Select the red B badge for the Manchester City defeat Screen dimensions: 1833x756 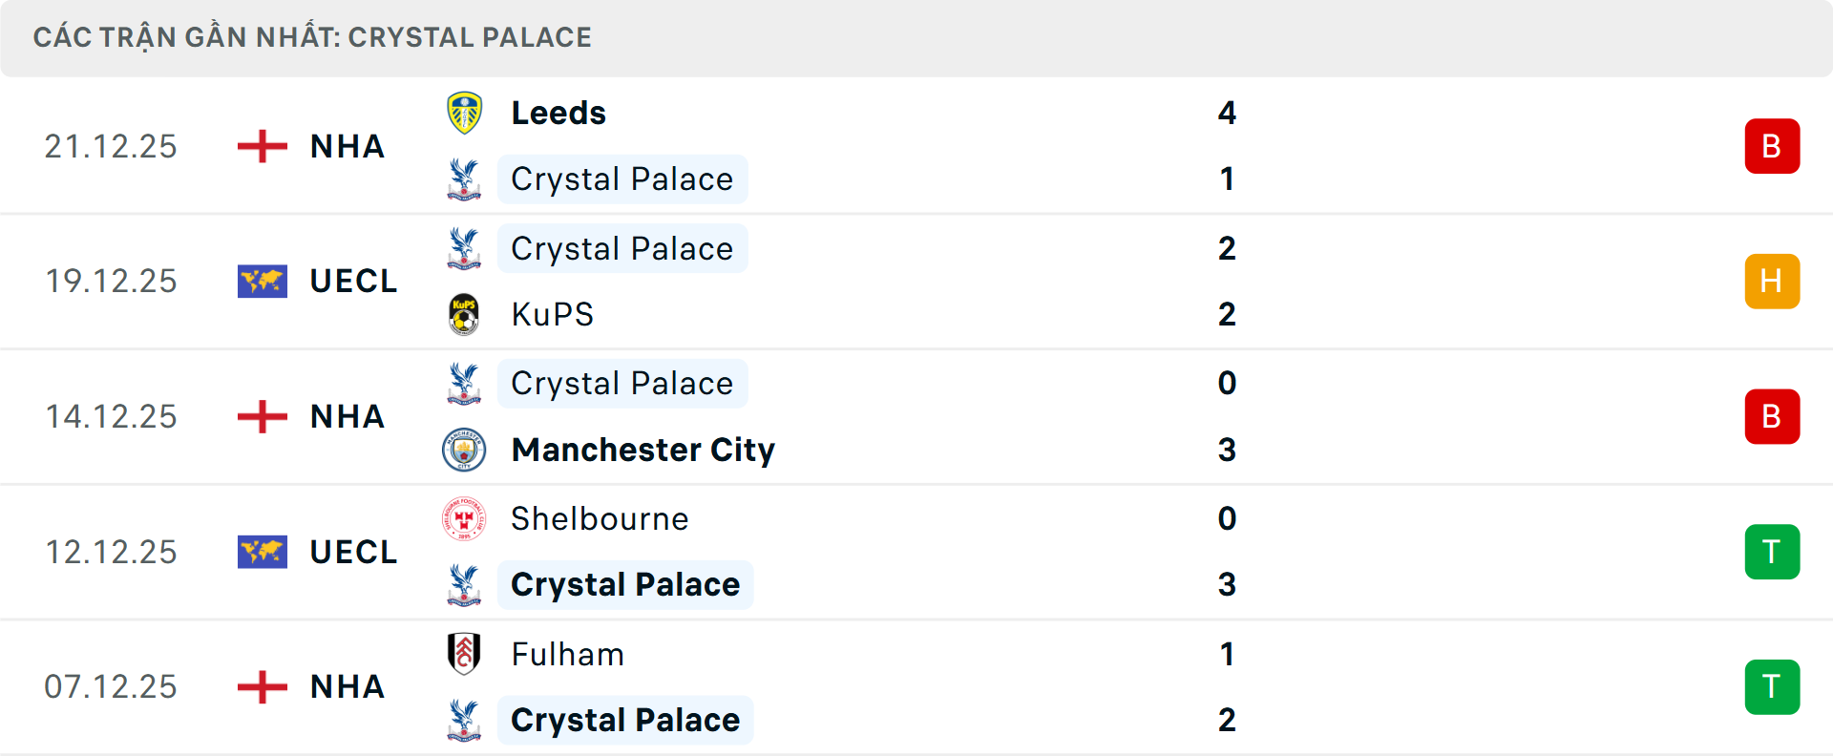click(x=1772, y=417)
